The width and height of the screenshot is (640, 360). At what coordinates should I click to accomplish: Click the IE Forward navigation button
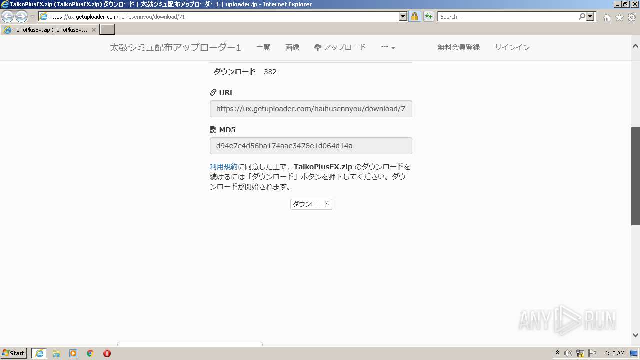(x=21, y=17)
